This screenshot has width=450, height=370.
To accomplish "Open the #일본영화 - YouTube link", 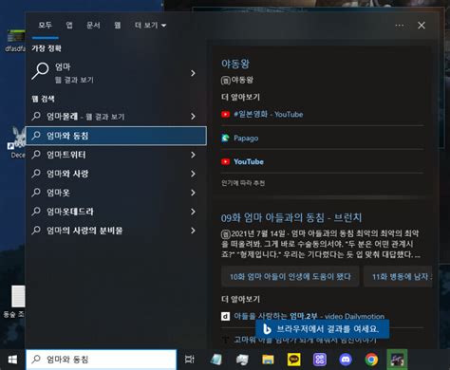I will 268,114.
